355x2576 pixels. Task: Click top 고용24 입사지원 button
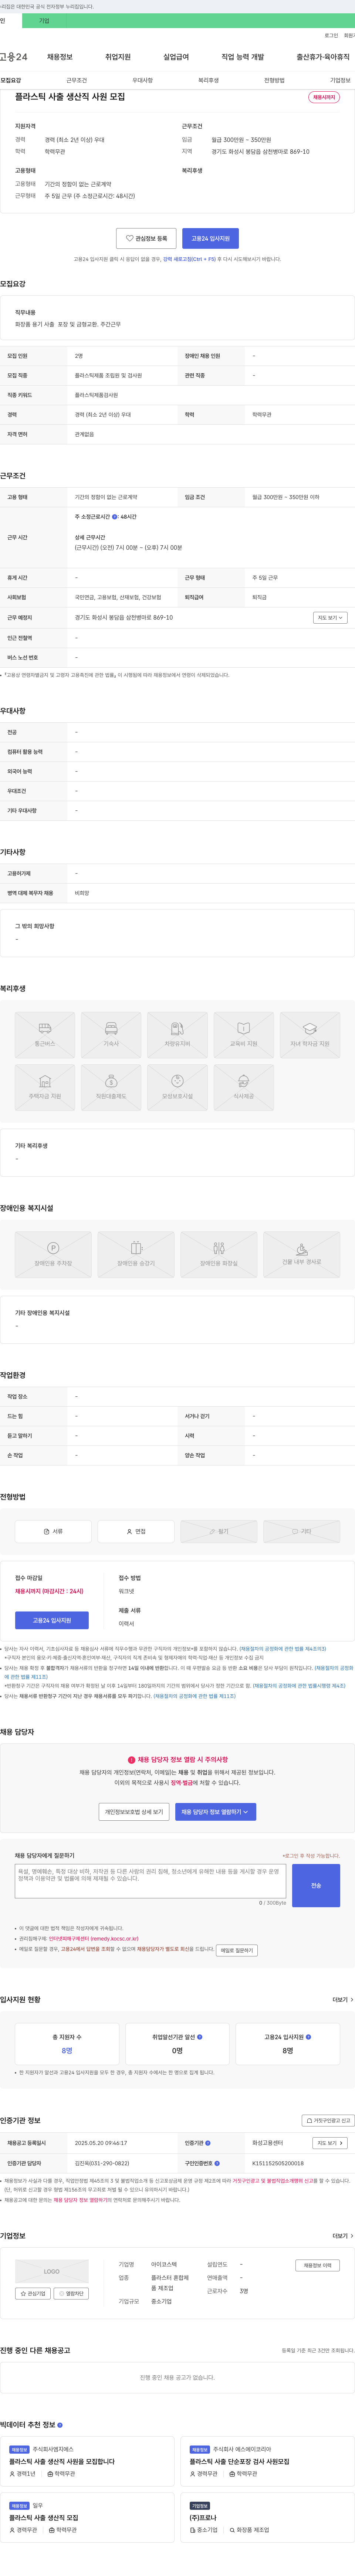tap(210, 238)
